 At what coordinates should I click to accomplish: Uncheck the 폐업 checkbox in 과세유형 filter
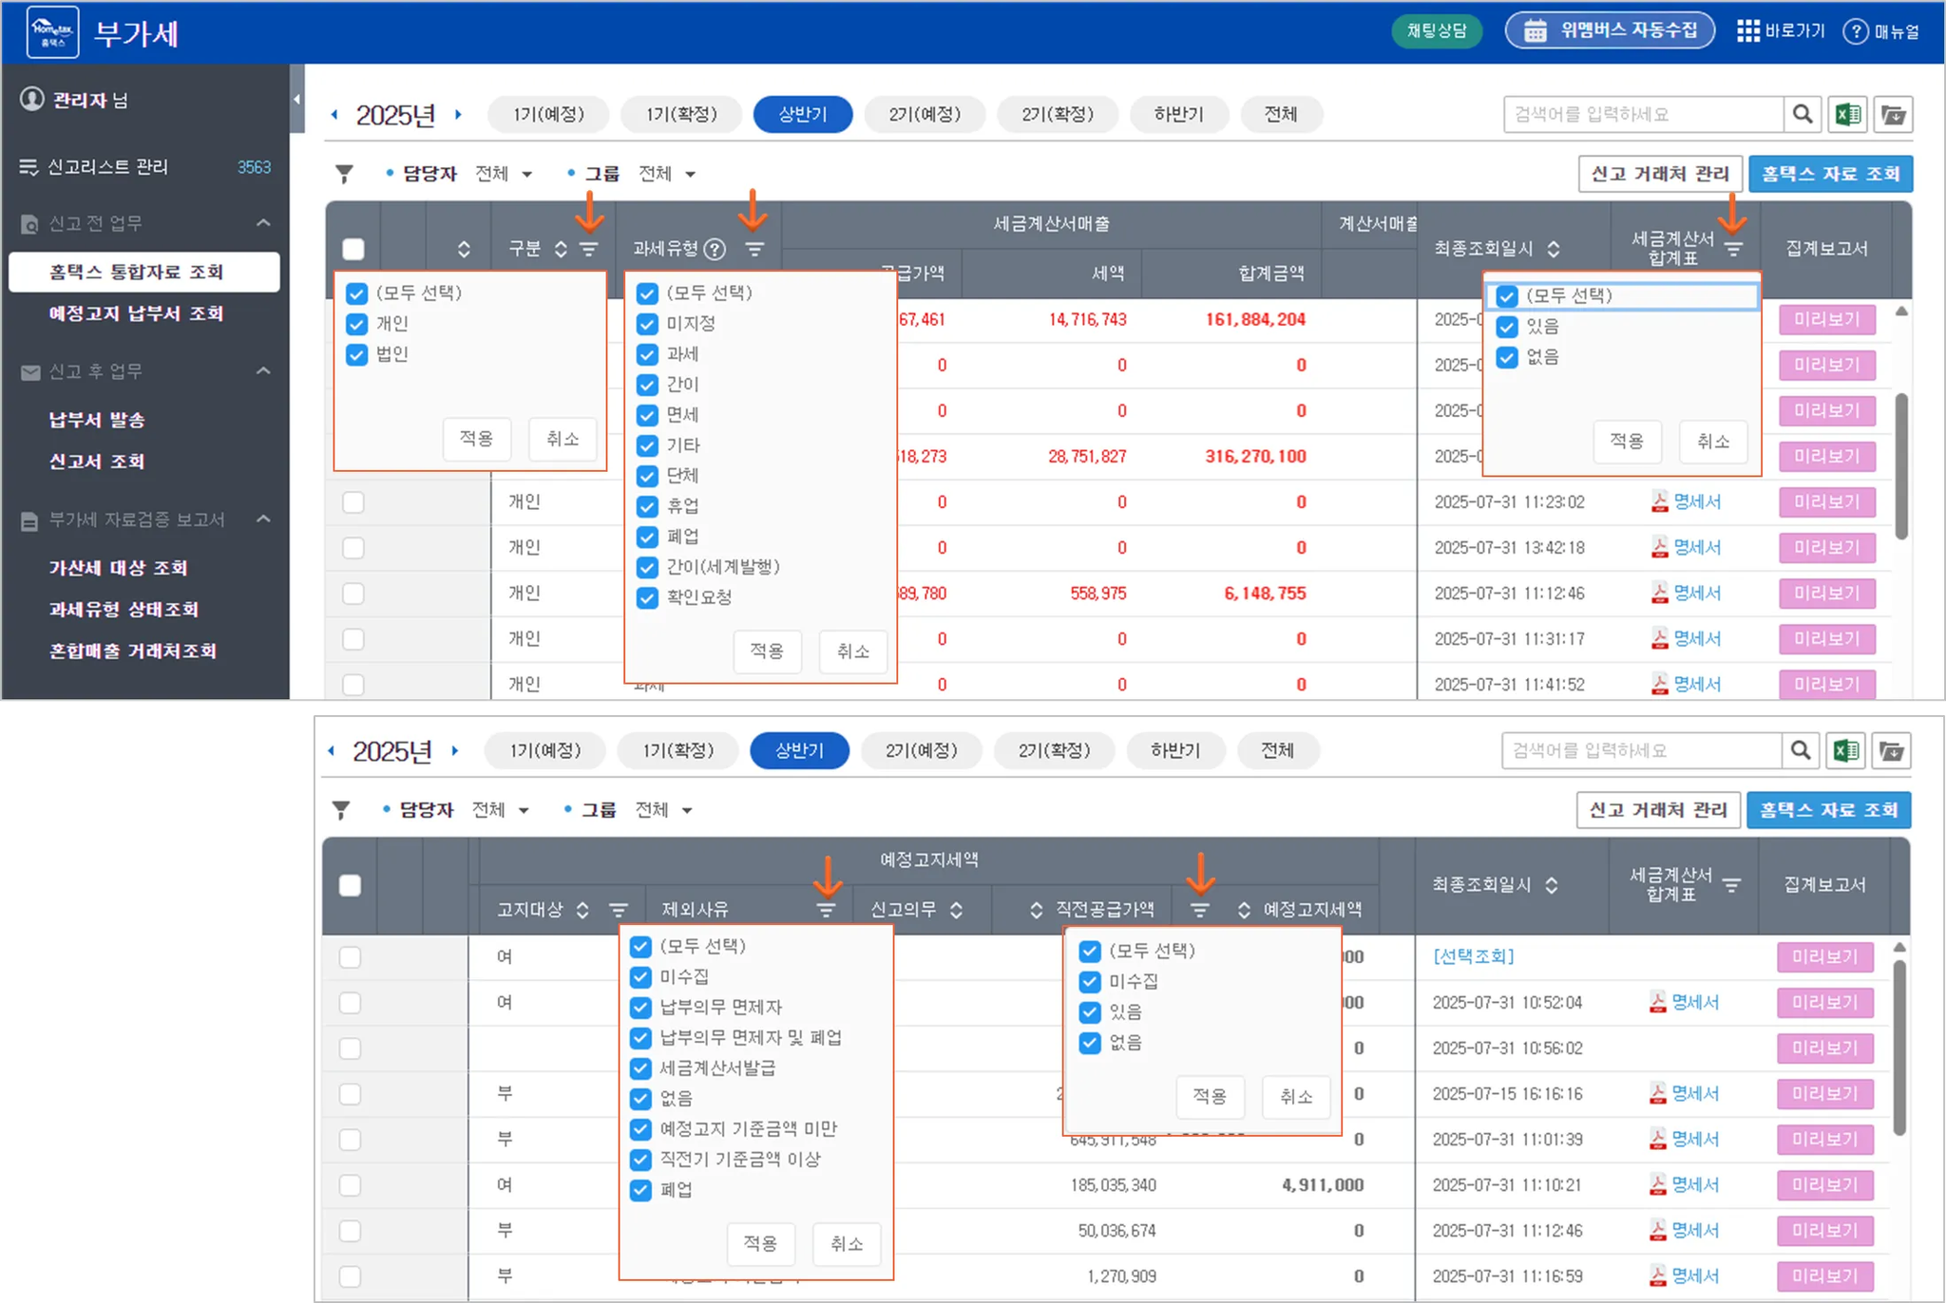click(x=648, y=537)
